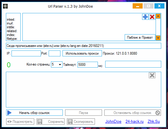Focus the IP input field
168x129 pixels.
pyautogui.click(x=26, y=53)
